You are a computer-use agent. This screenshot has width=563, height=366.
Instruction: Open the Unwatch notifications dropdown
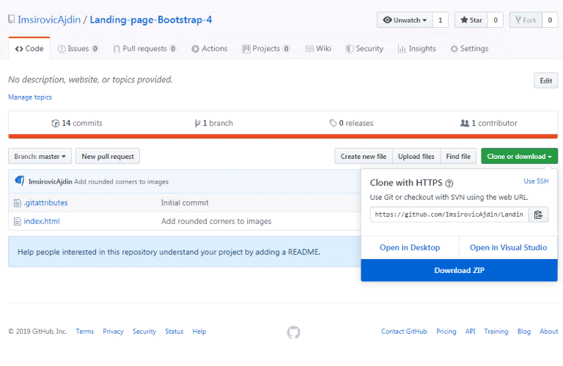click(405, 20)
